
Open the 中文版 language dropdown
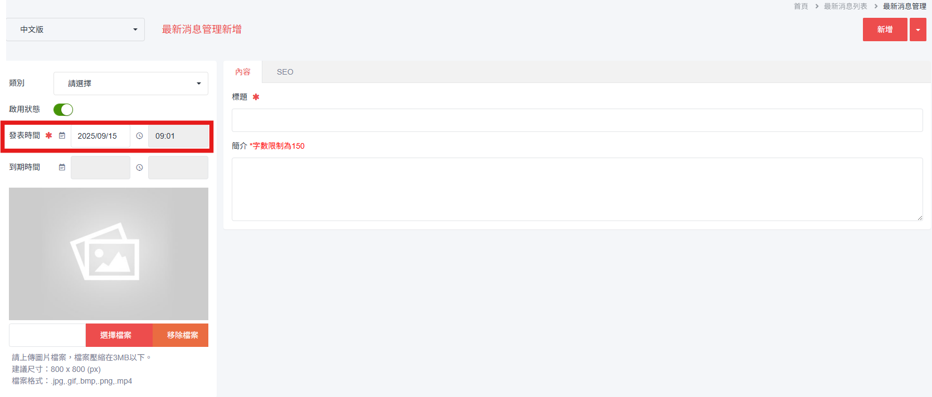[75, 30]
